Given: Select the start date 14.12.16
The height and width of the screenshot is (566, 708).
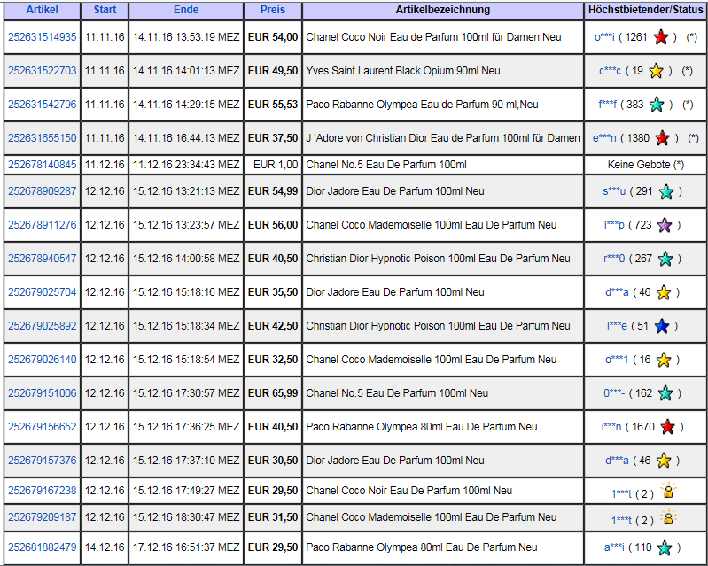Looking at the screenshot, I should (x=105, y=547).
